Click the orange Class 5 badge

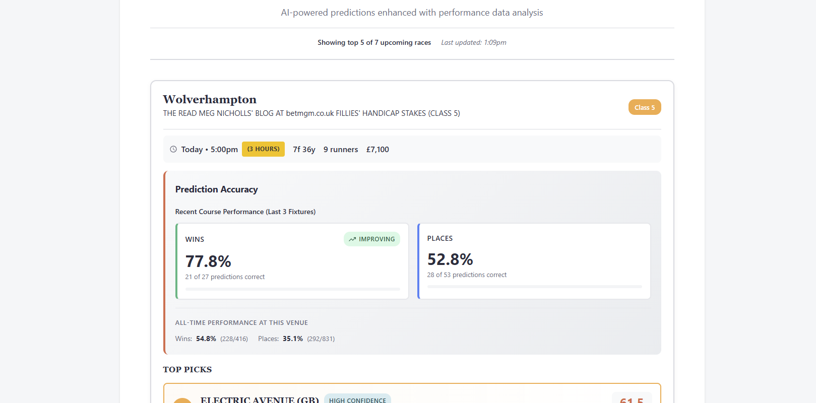644,107
